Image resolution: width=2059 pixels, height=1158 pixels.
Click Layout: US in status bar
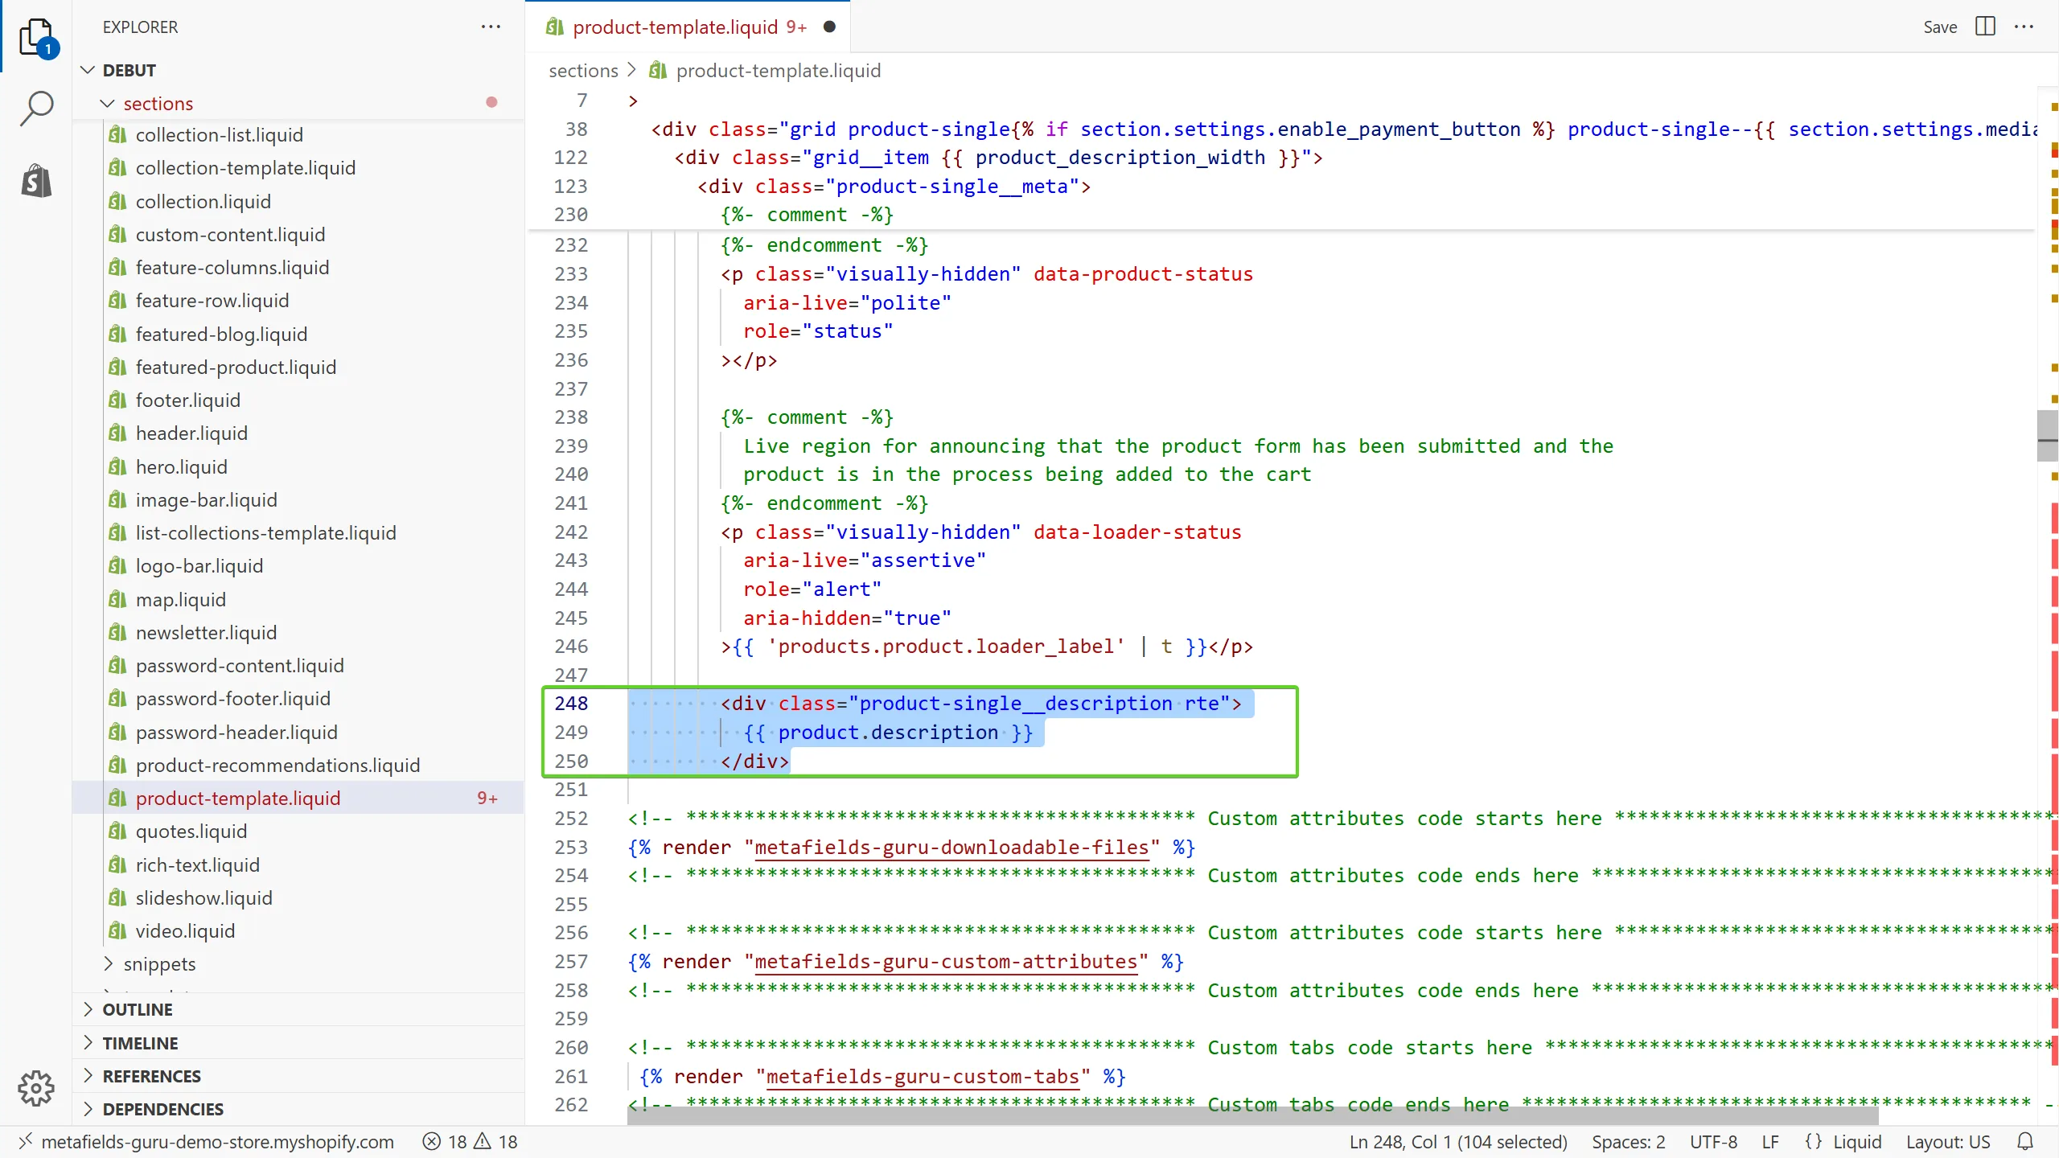1947,1141
